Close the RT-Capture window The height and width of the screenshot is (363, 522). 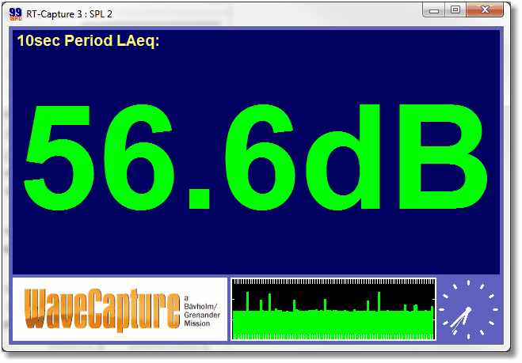(x=485, y=10)
